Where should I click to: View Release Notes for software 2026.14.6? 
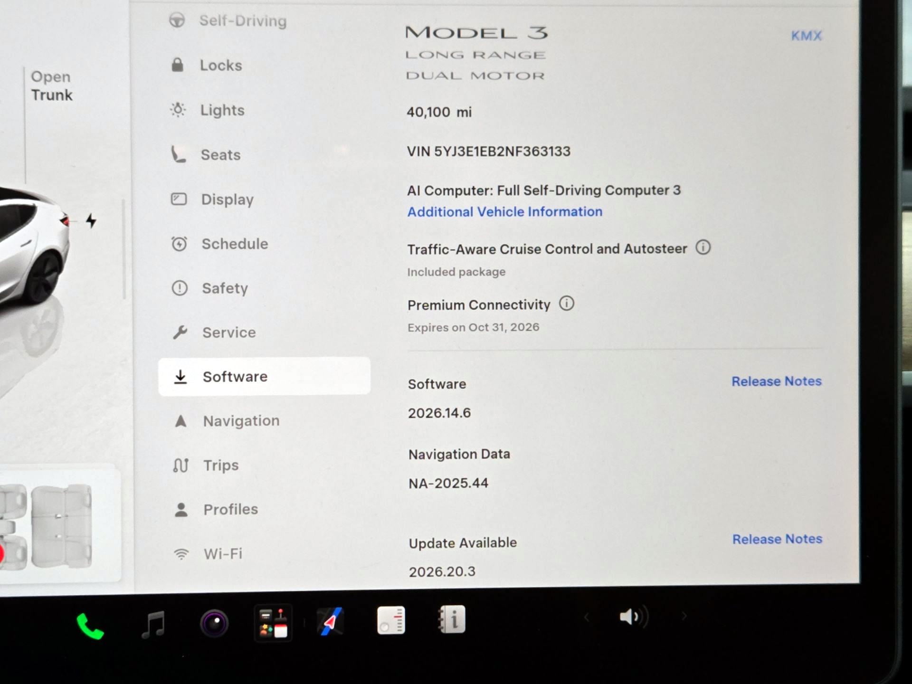[x=777, y=381]
